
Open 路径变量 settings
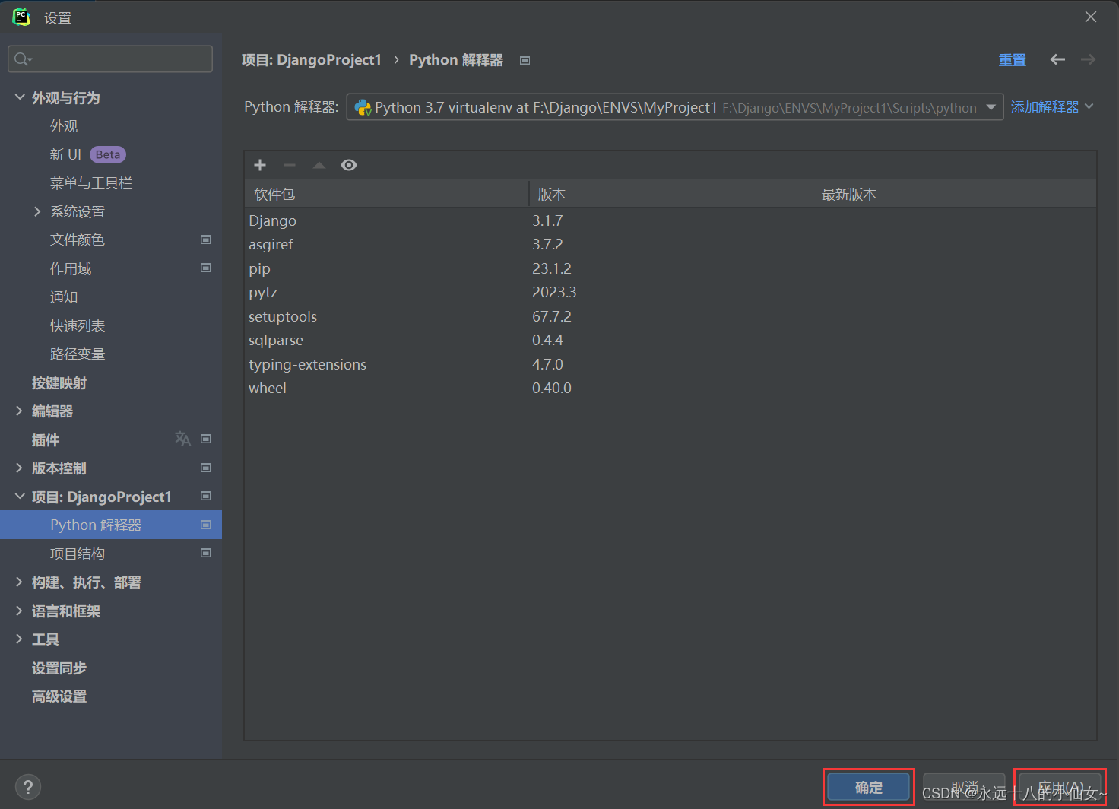(x=78, y=354)
